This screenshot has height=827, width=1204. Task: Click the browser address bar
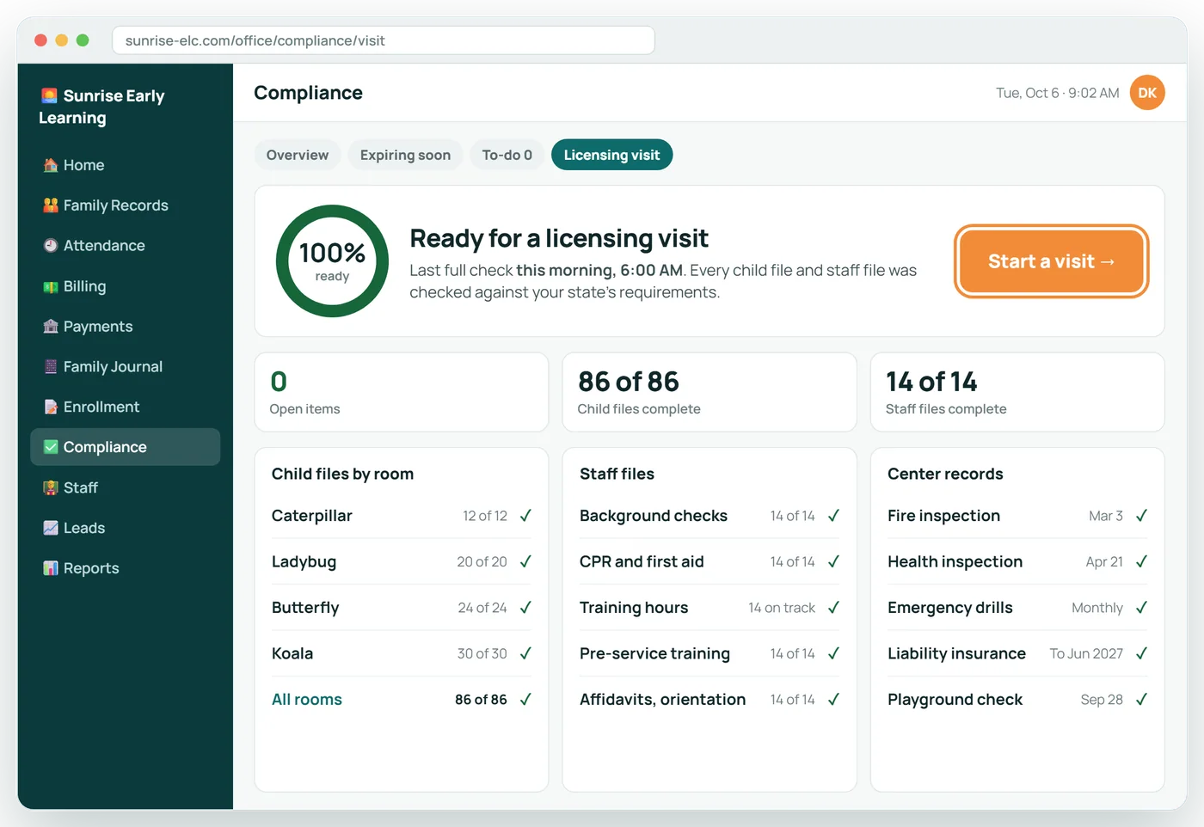(x=384, y=40)
